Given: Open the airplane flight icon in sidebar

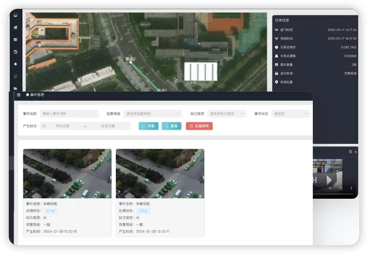Looking at the screenshot, I should [16, 27].
